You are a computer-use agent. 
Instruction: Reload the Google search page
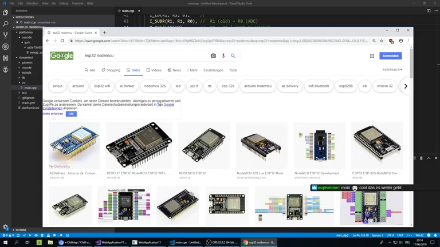(x=63, y=41)
